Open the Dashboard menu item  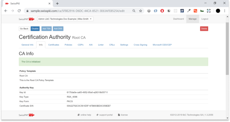point(179,19)
